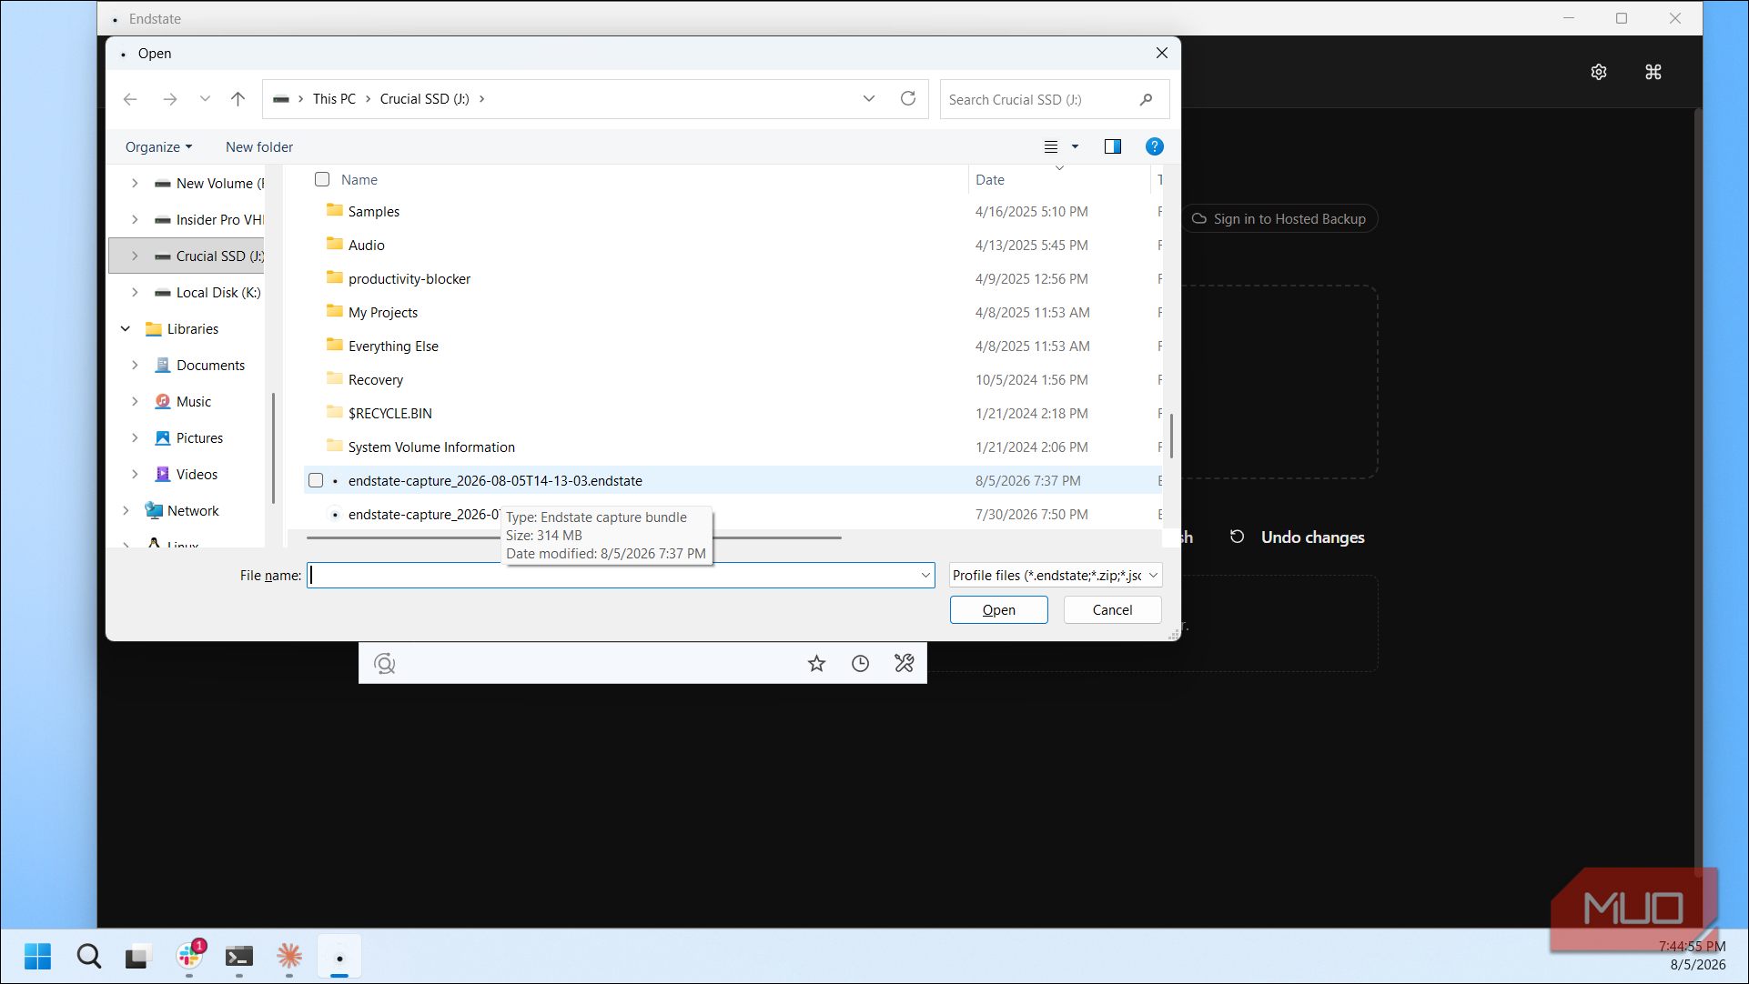
Task: Select the Music library item
Action: point(193,402)
